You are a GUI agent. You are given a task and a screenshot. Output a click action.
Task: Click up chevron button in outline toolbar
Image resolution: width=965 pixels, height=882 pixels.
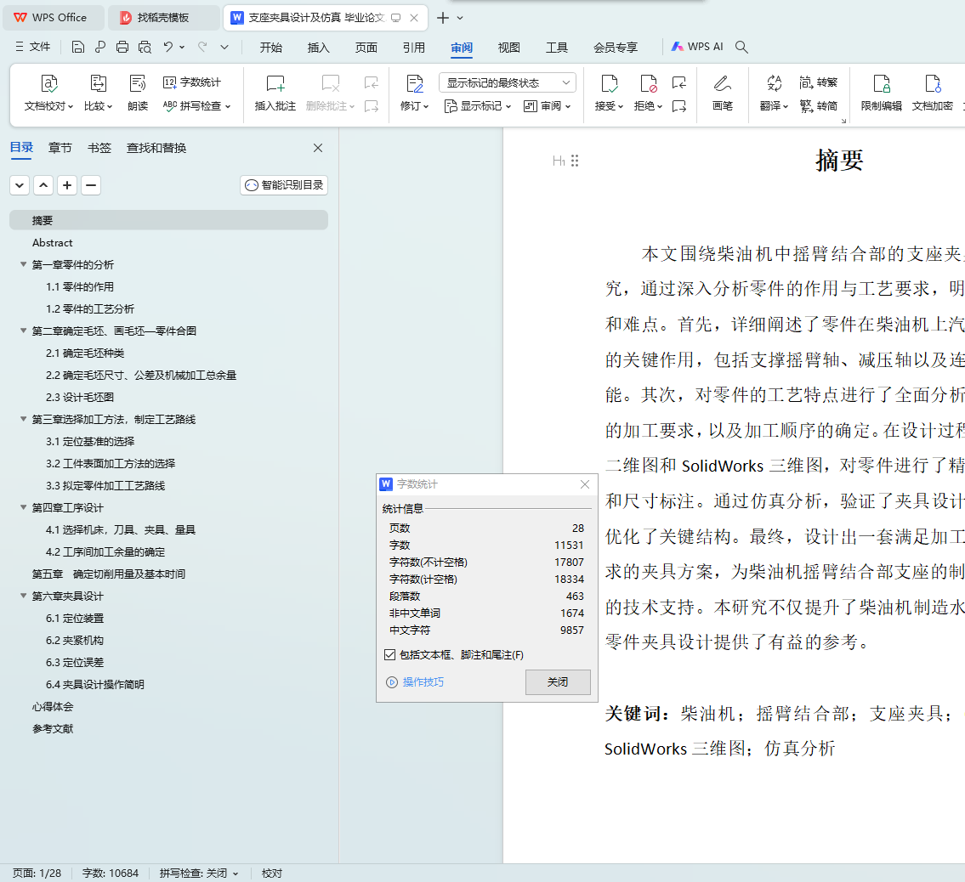[43, 185]
